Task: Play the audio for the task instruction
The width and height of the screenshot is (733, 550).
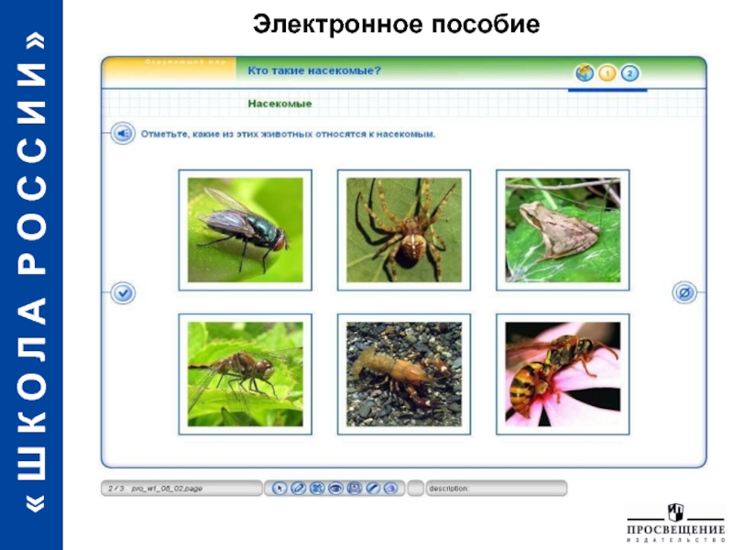Action: (123, 134)
